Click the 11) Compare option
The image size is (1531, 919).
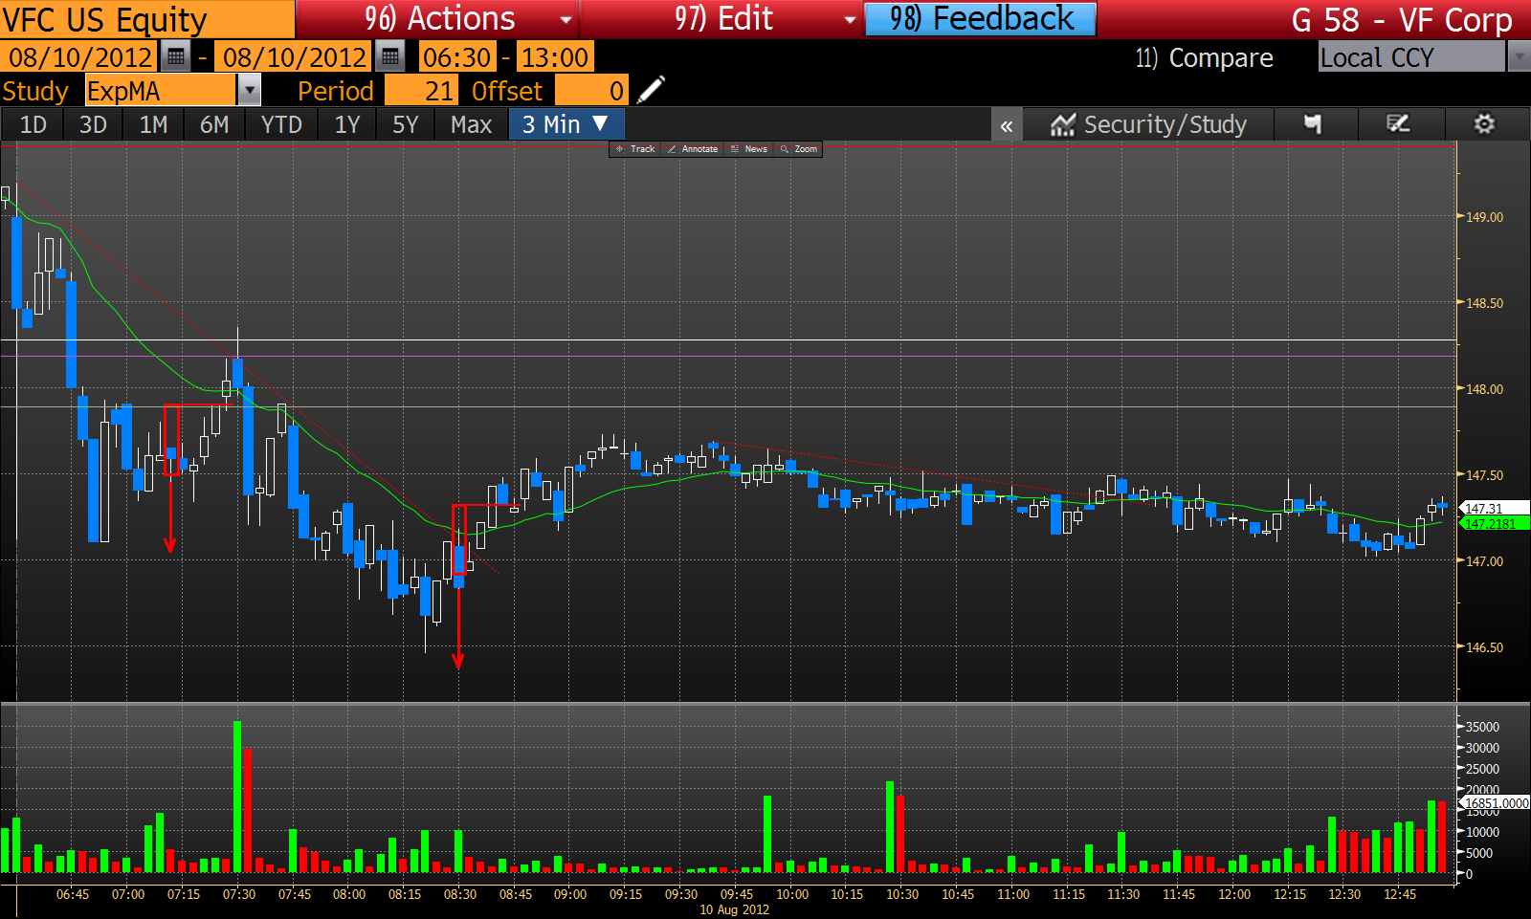(1204, 58)
